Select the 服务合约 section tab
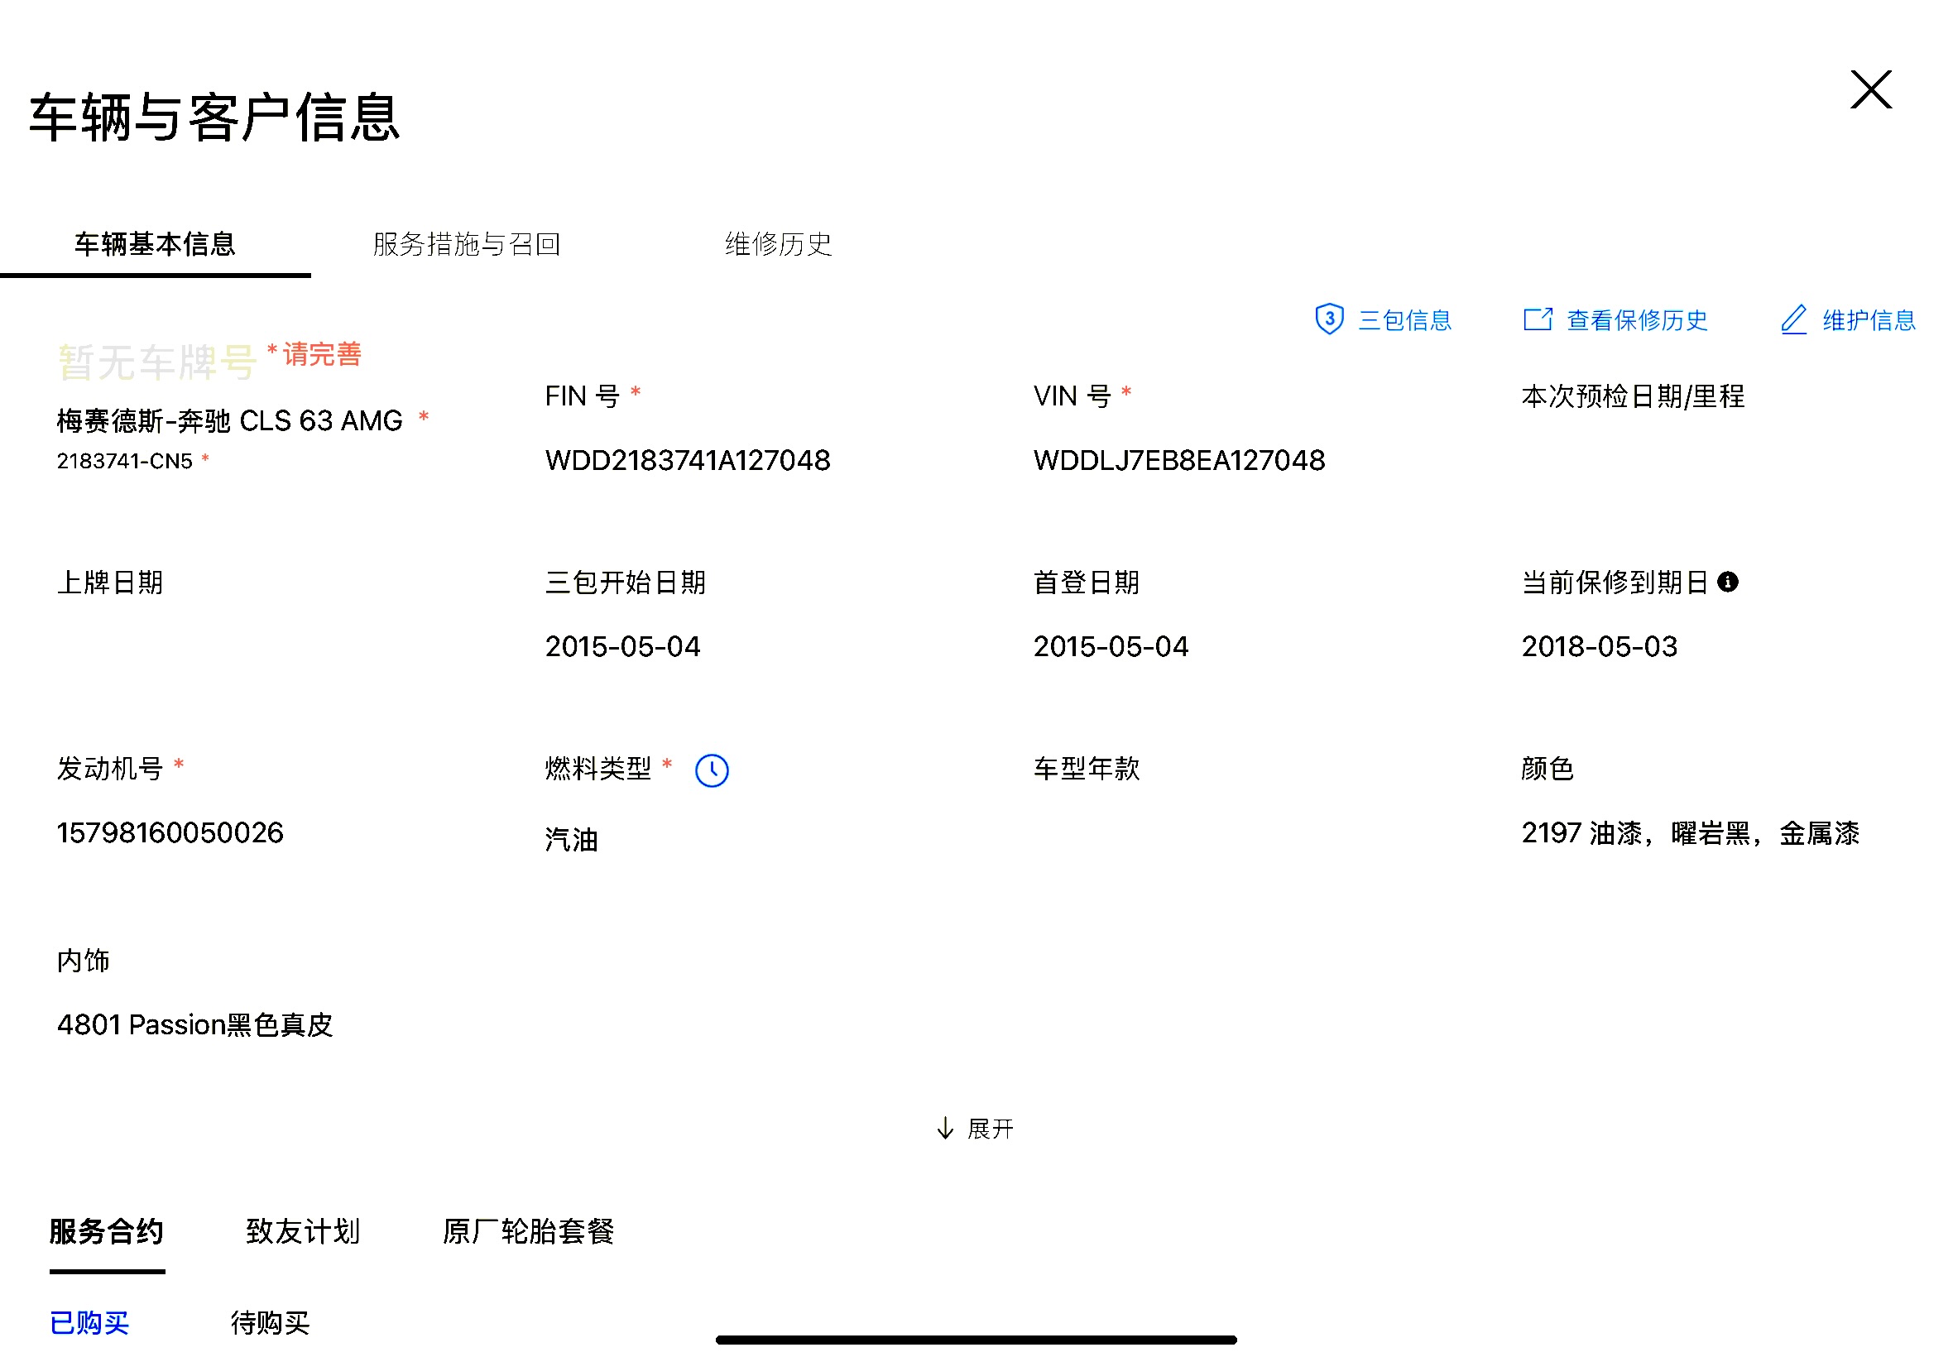Image resolution: width=1953 pixels, height=1357 pixels. 106,1230
